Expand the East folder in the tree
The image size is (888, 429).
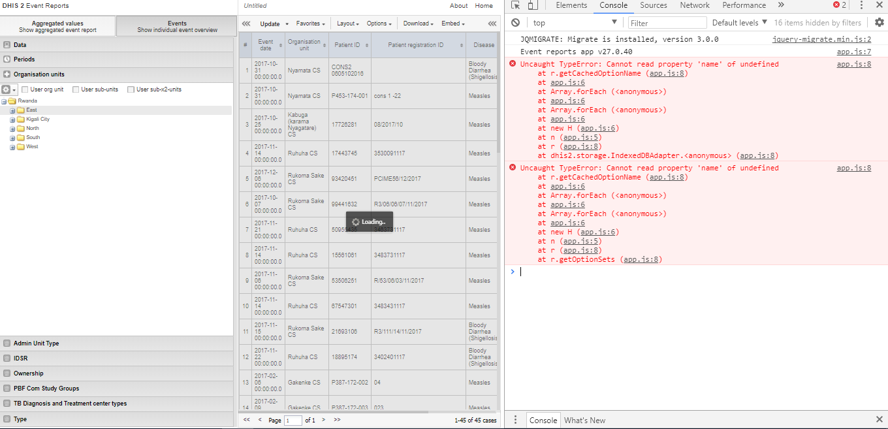pos(12,110)
